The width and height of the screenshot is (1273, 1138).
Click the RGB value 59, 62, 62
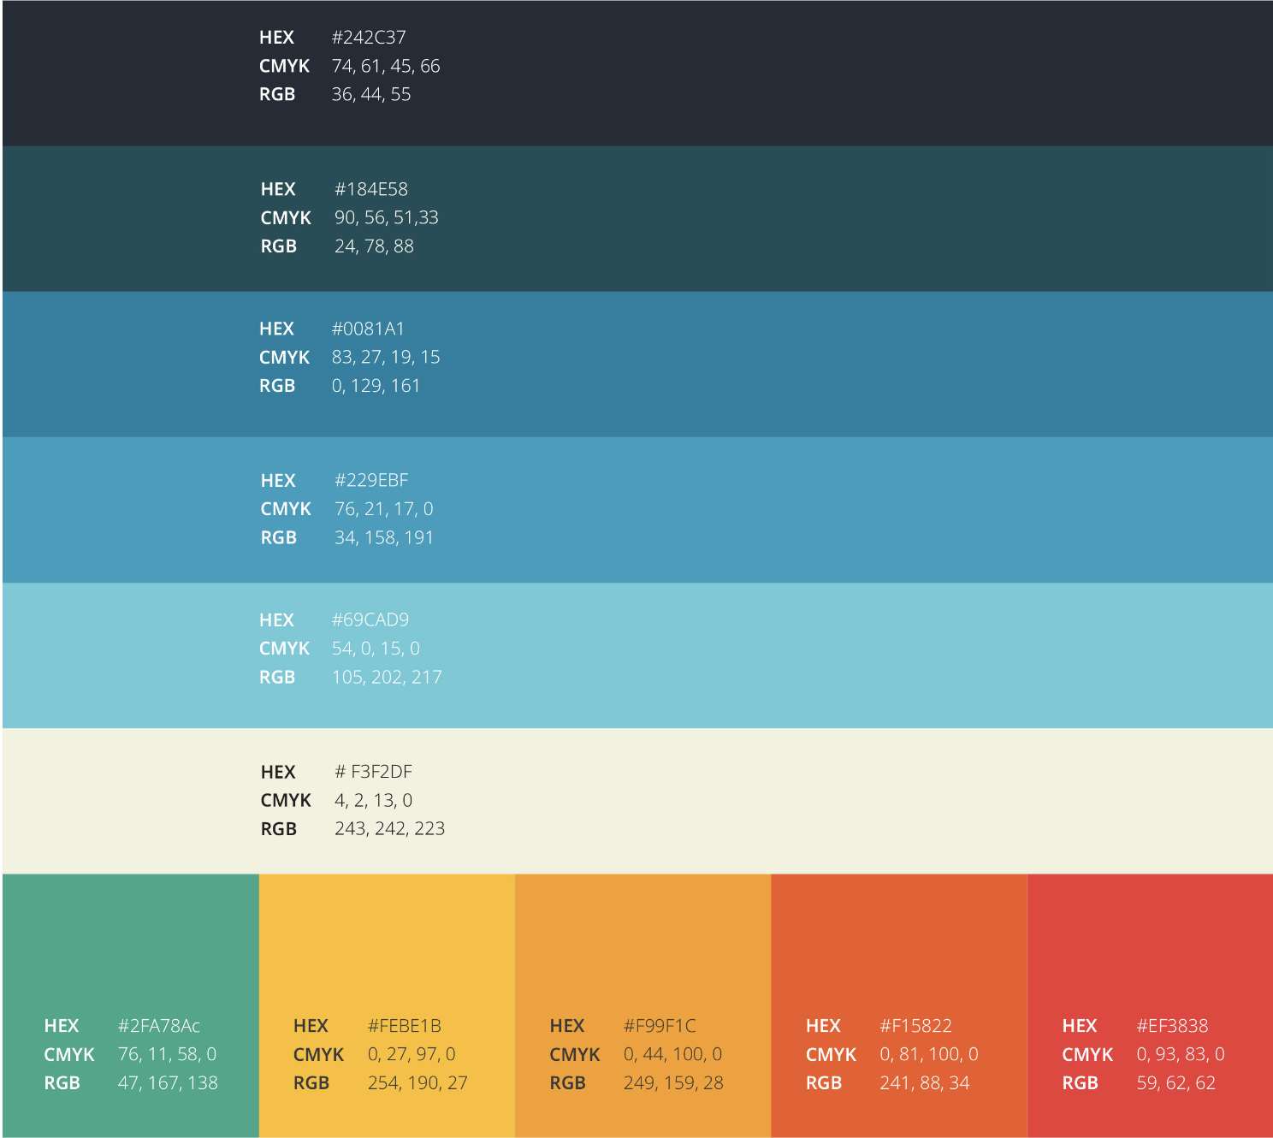point(1175,1083)
